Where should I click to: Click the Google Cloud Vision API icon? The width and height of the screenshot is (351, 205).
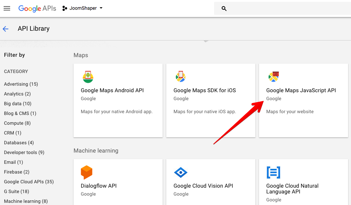point(180,172)
